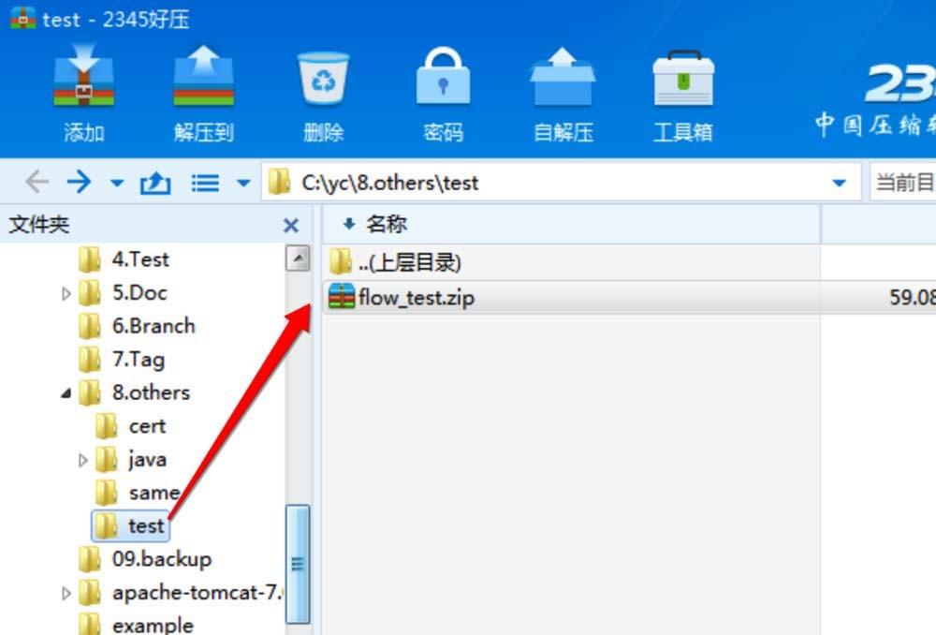The image size is (936, 635).
Task: Expand the 5.Doc folder tree node
Action: click(66, 293)
